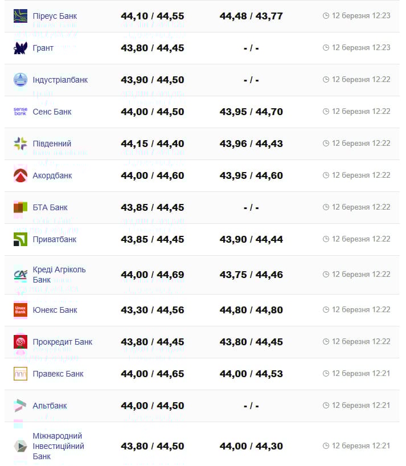Click the Південний bank logo icon

click(x=20, y=144)
